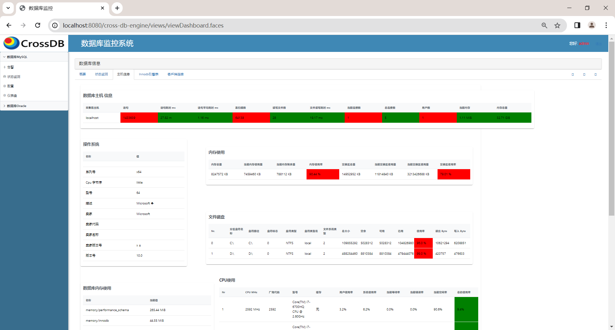The width and height of the screenshot is (615, 330).
Task: Bookmark this page with star icon
Action: click(557, 25)
